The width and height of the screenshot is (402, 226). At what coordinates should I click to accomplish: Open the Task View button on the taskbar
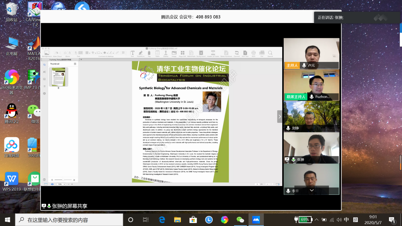coord(145,220)
